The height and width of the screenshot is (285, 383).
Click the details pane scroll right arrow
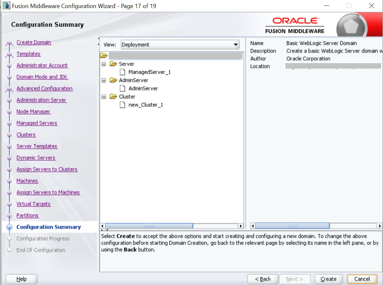click(x=379, y=226)
